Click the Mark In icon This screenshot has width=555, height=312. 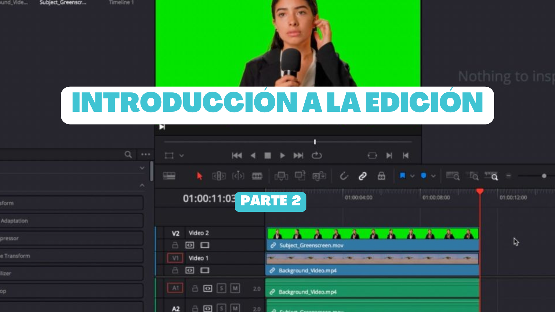point(389,156)
